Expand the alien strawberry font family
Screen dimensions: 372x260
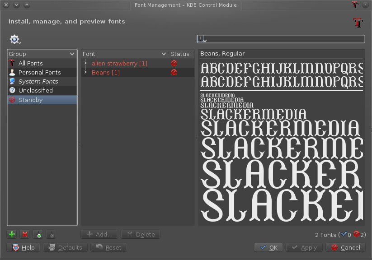pos(85,64)
